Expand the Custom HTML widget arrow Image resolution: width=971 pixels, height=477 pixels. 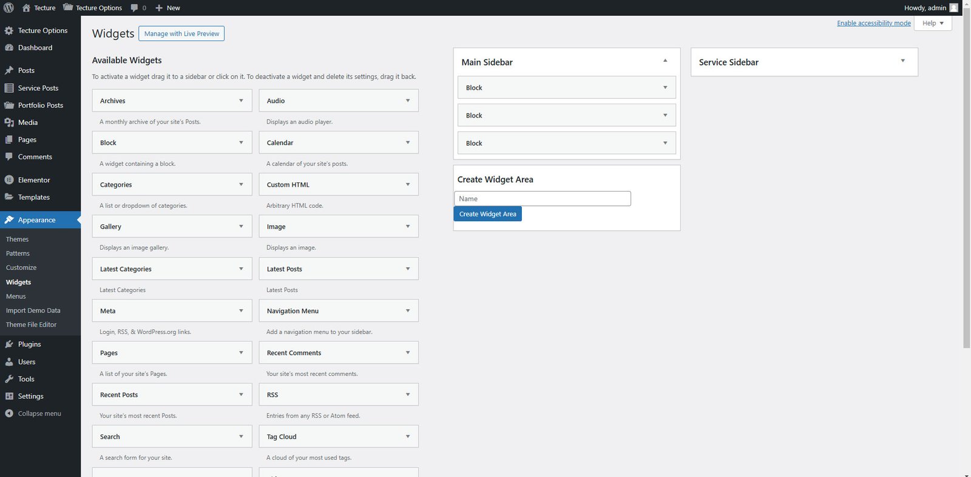(408, 185)
